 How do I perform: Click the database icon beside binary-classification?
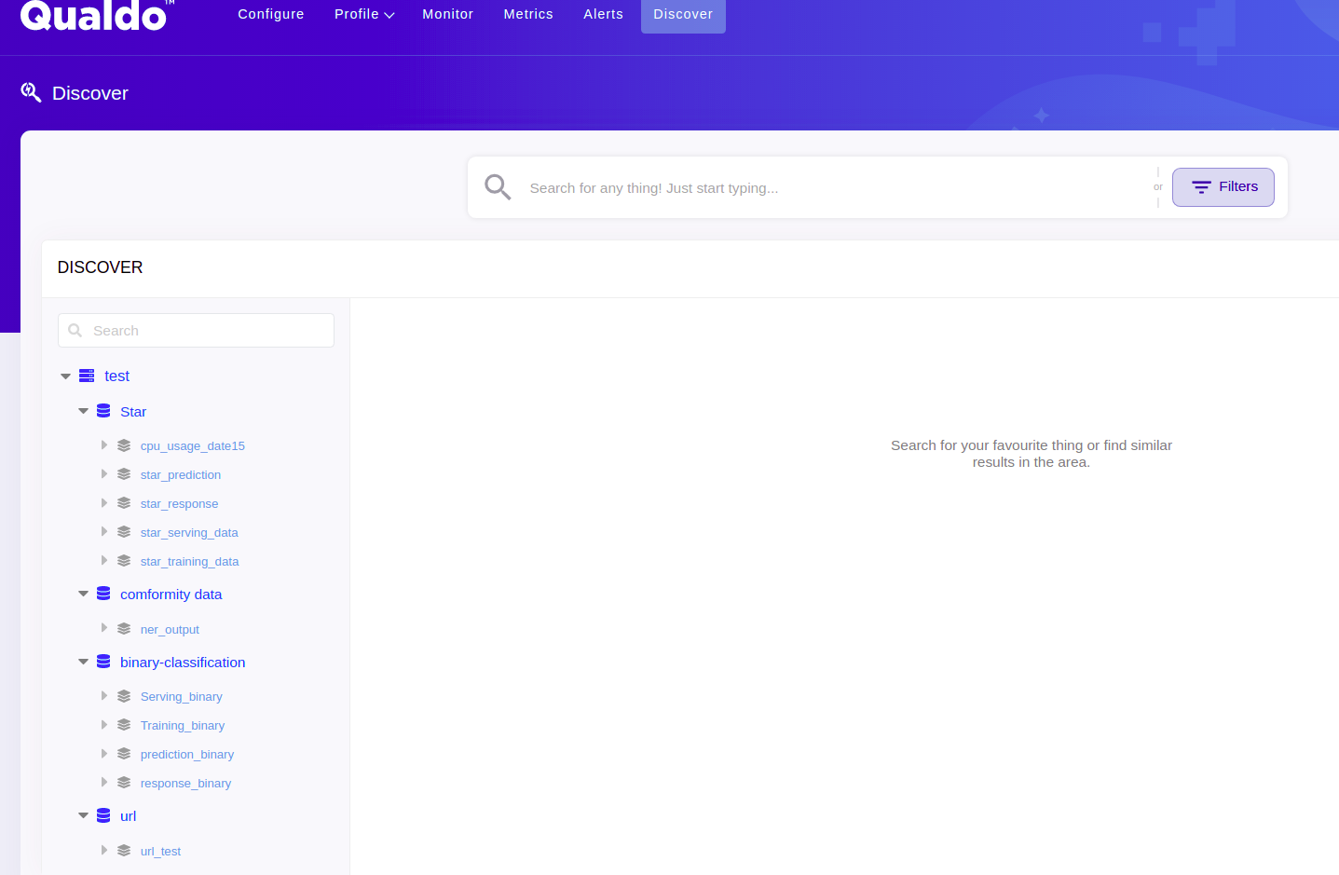tap(103, 662)
